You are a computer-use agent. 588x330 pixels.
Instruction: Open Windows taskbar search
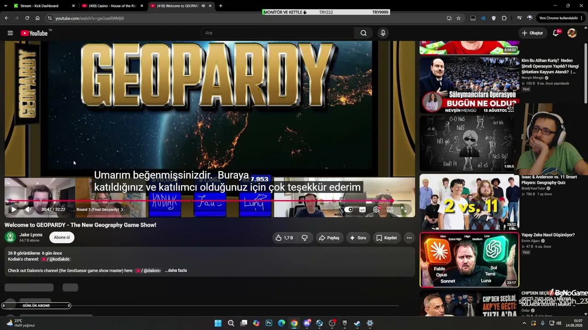(x=231, y=323)
